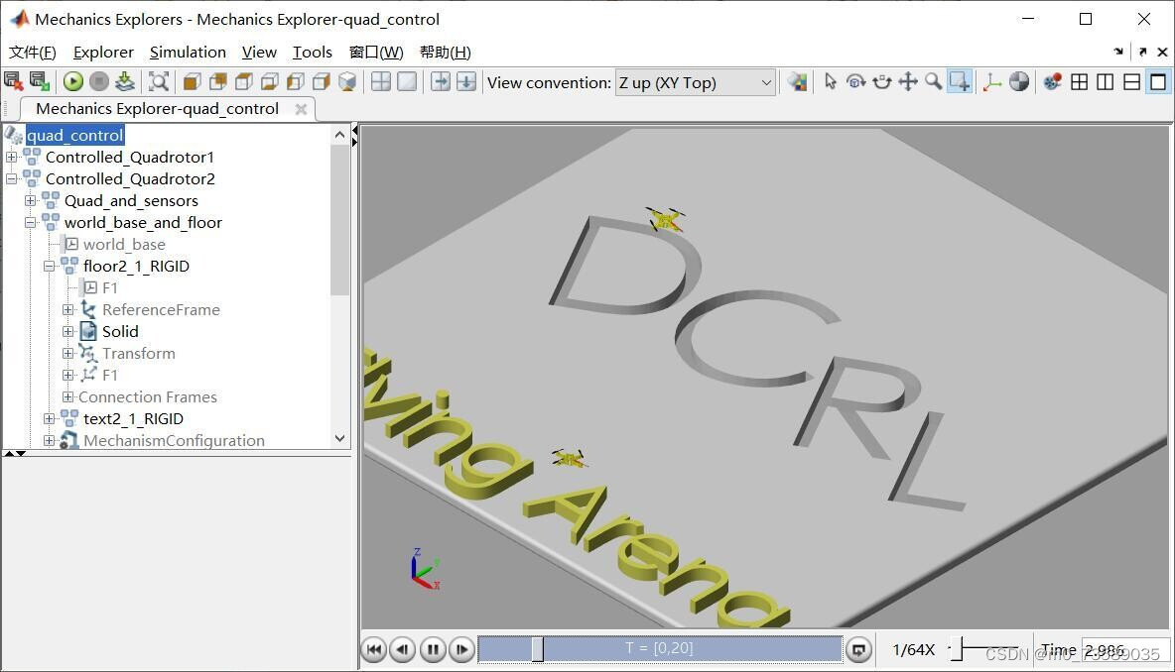Switch to two-column viewport layout
The width and height of the screenshot is (1175, 672).
pyautogui.click(x=1106, y=81)
